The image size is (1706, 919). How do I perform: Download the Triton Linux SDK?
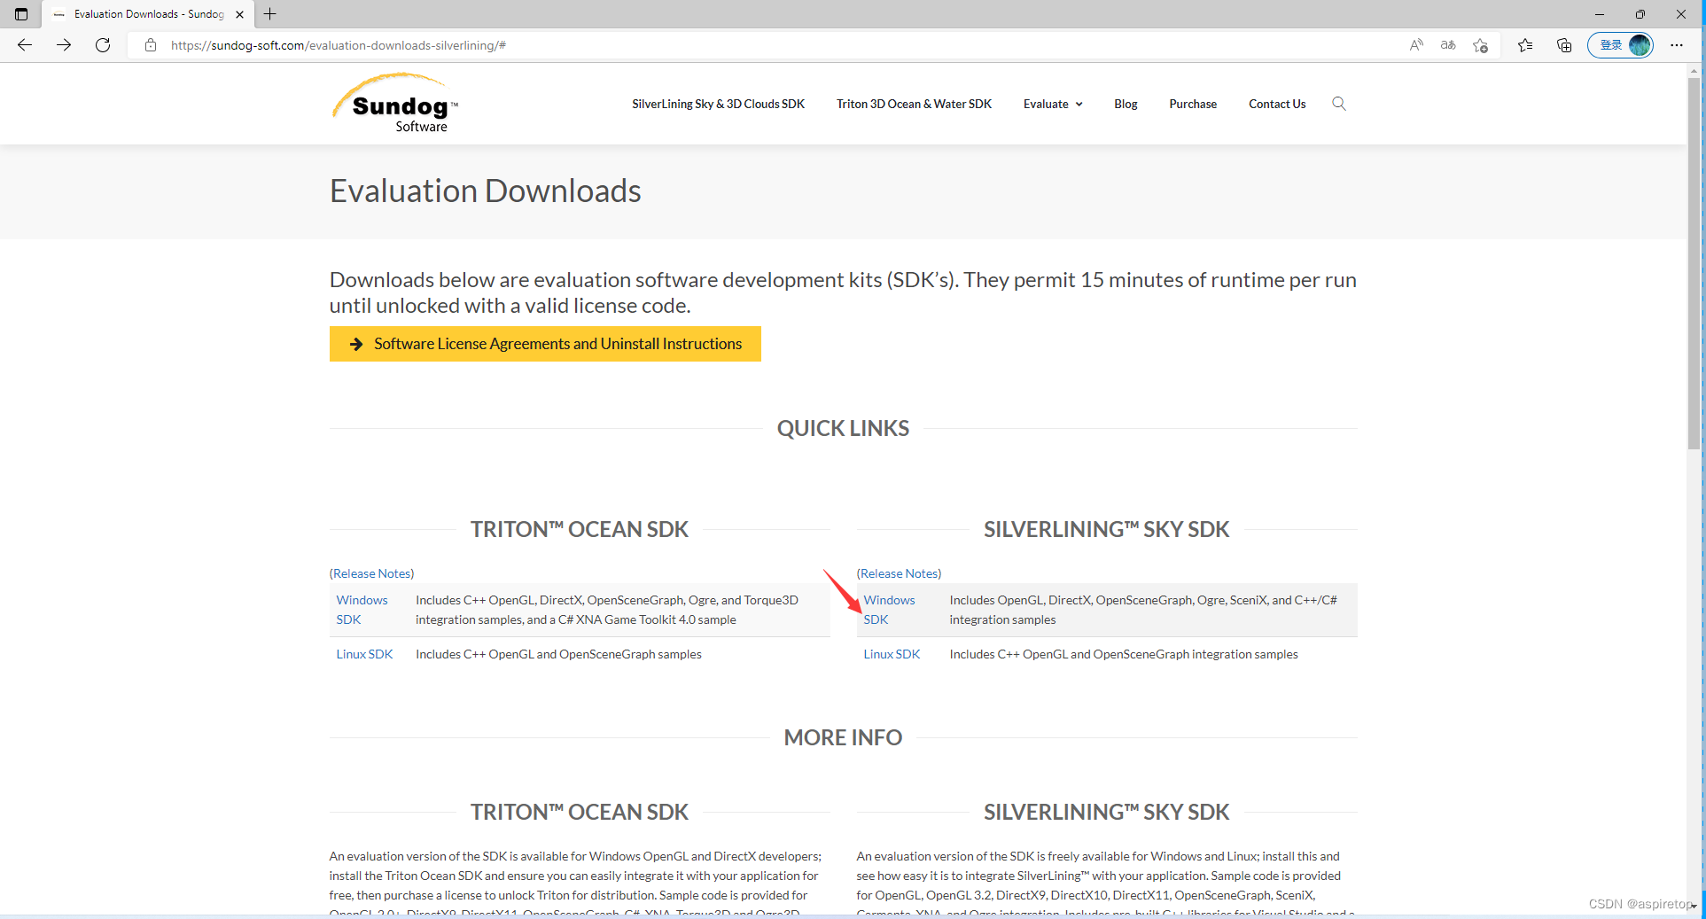pos(364,654)
